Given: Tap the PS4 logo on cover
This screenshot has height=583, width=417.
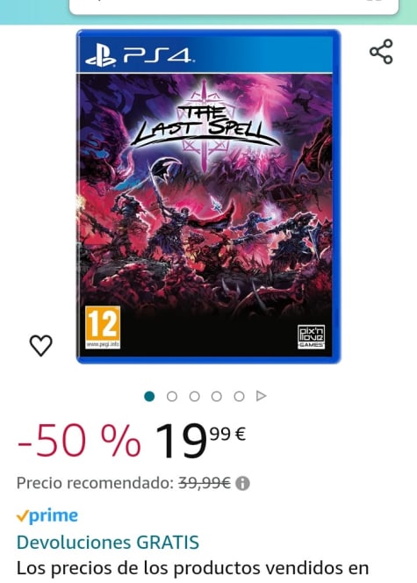Looking at the screenshot, I should [x=138, y=57].
